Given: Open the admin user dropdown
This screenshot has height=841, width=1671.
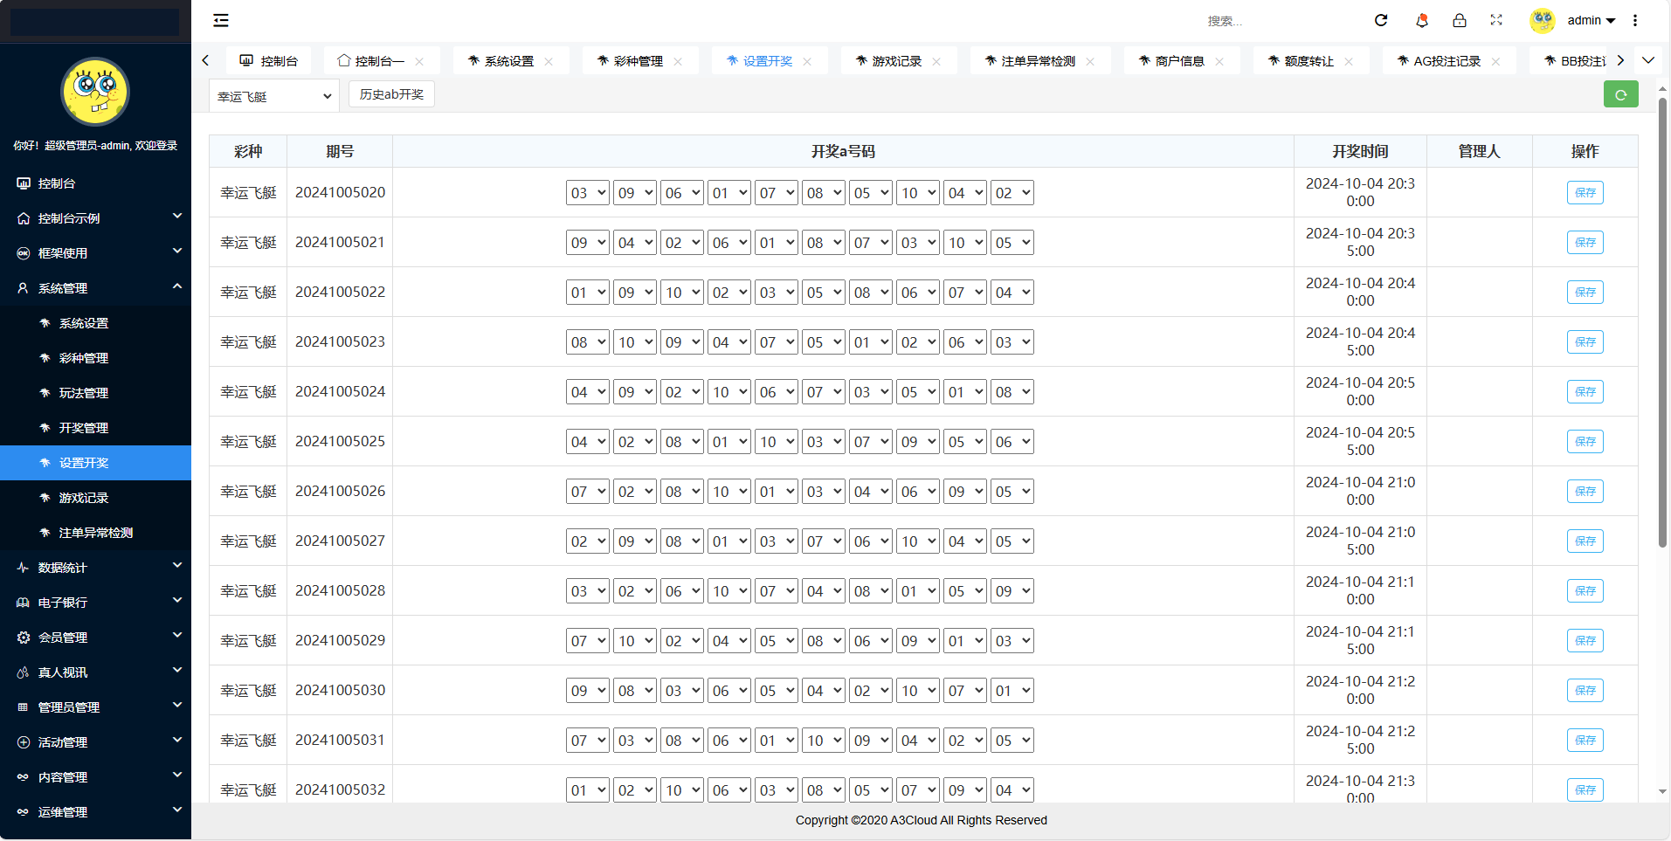Looking at the screenshot, I should point(1591,20).
